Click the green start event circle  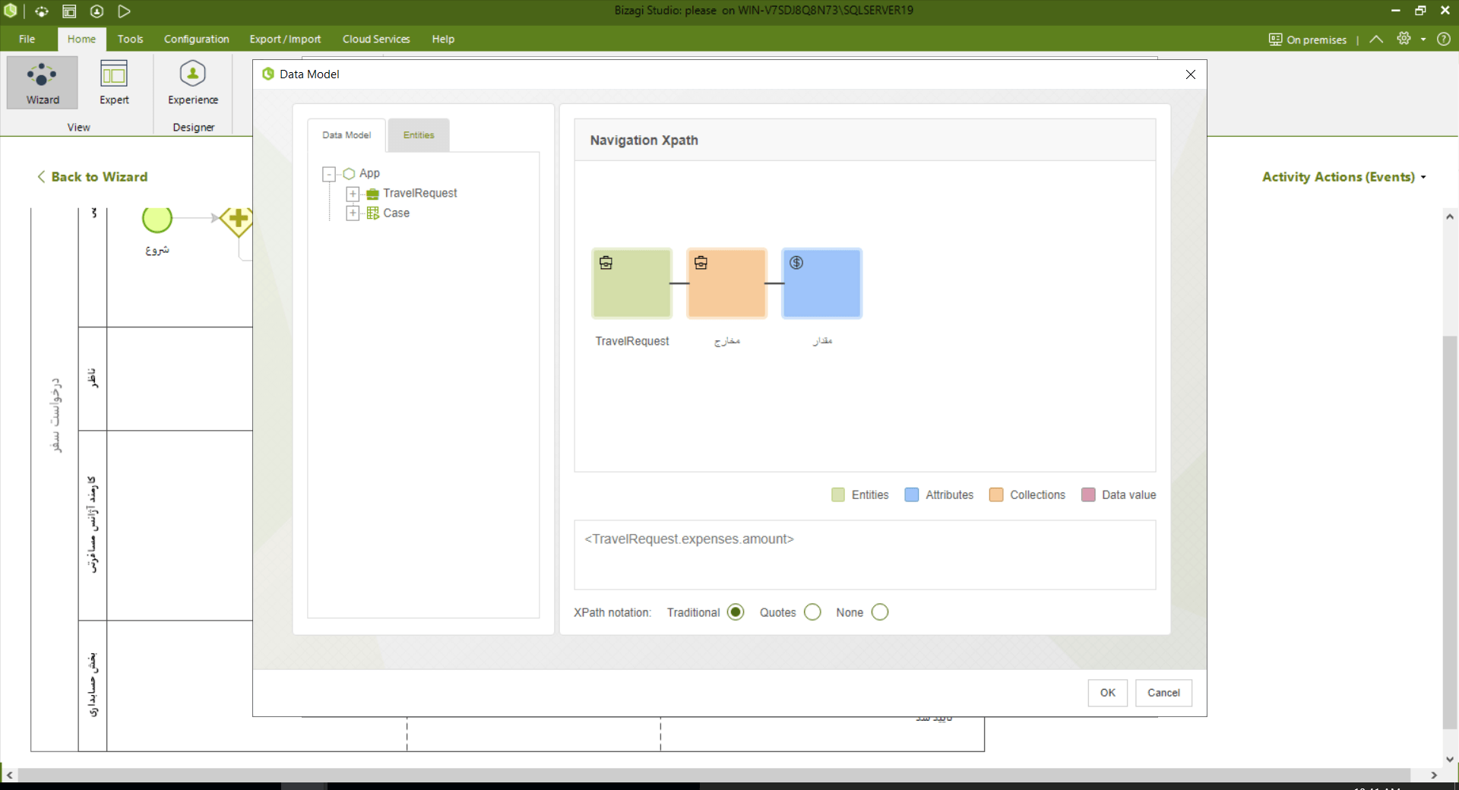point(157,220)
